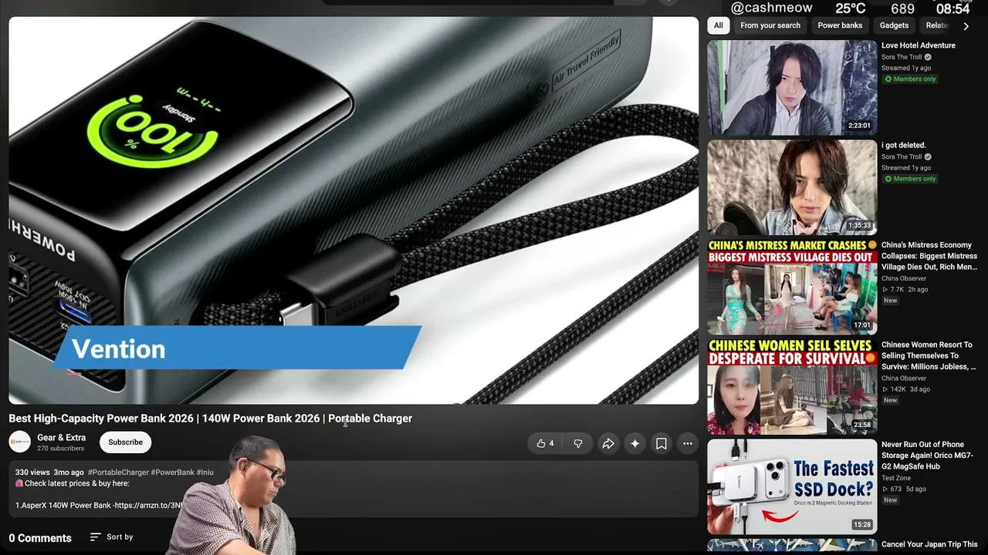Click the 0 Comments heading
988x555 pixels.
[40, 538]
